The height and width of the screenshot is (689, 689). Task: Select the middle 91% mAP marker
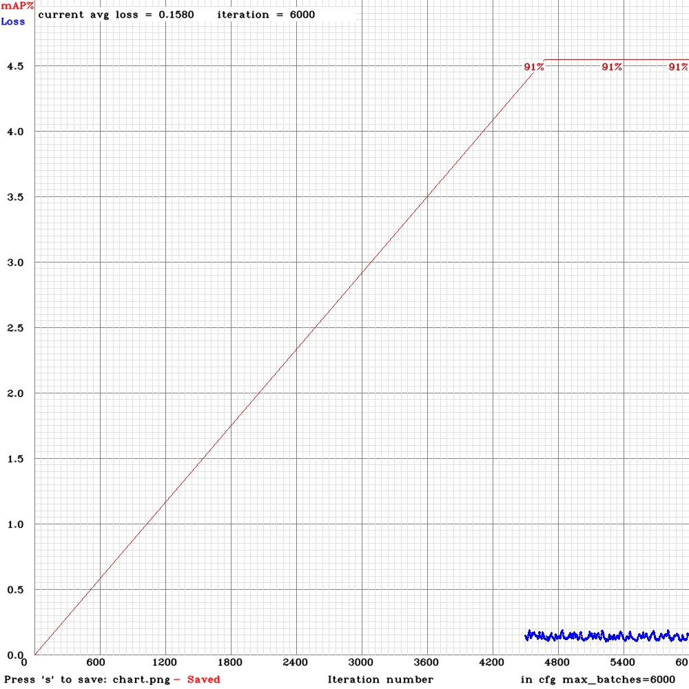tap(610, 68)
